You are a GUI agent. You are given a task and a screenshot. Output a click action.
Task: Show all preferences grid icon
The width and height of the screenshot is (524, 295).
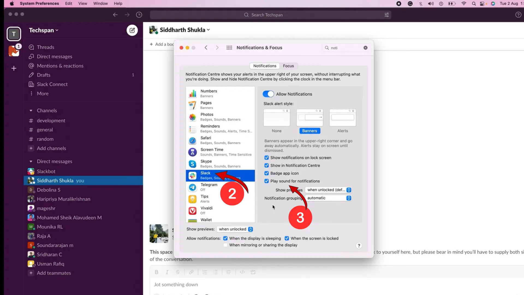point(229,48)
